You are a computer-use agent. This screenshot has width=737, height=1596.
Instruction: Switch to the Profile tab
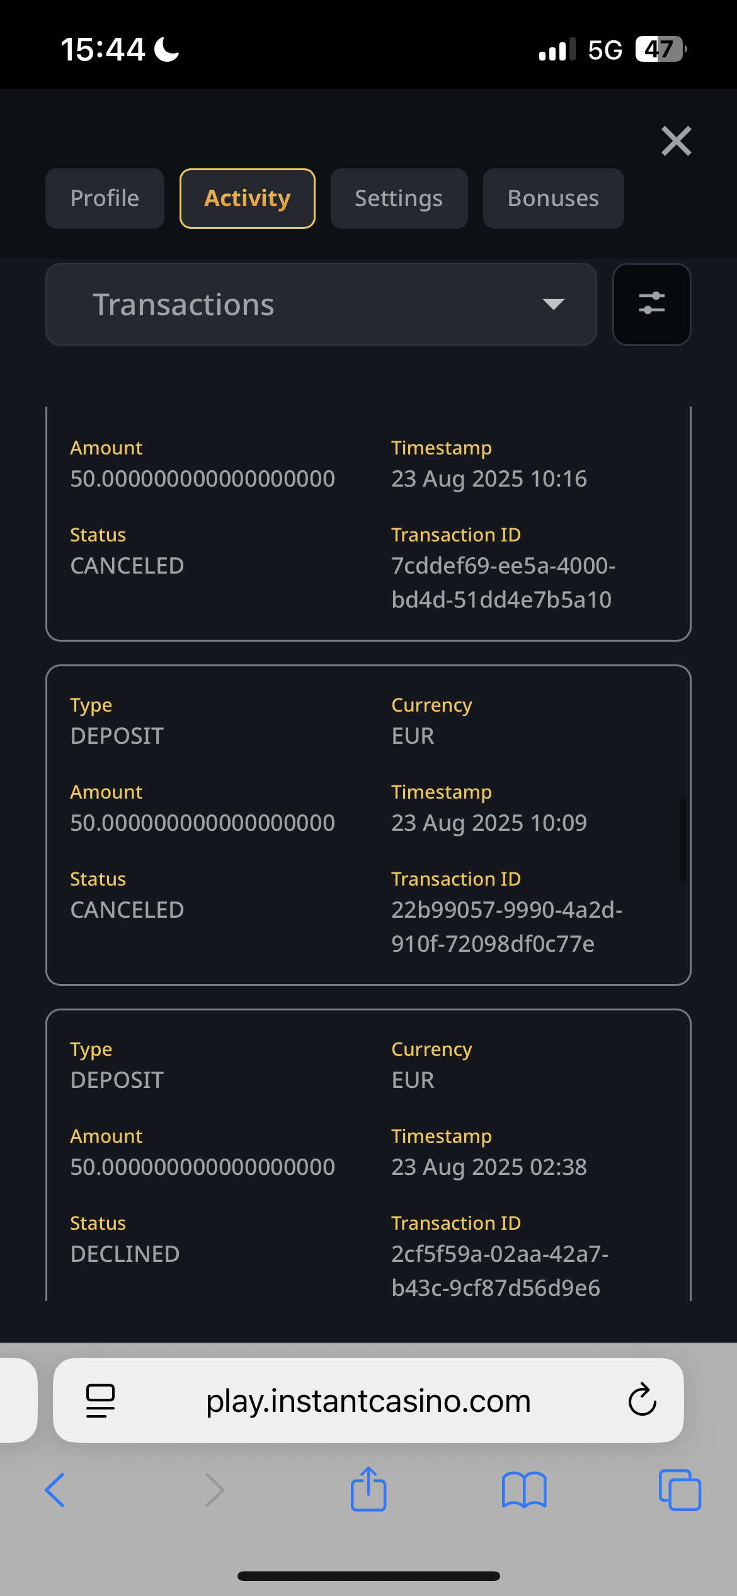[105, 199]
